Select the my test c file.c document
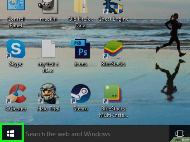The height and width of the screenshot is (142, 190). (48, 49)
